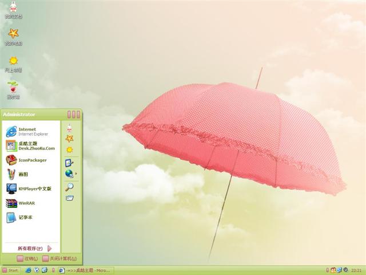The height and width of the screenshot is (275, 366).
Task: Open the magnifier search icon in Start menu
Action: [69, 187]
